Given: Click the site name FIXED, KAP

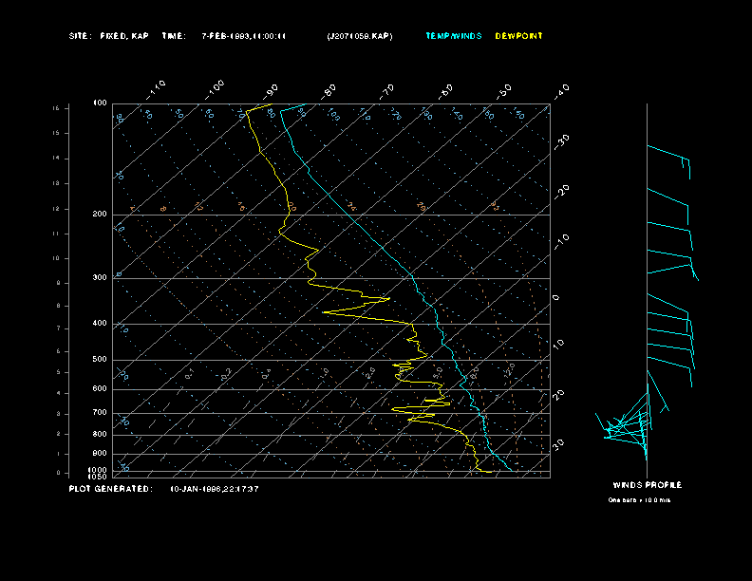Looking at the screenshot, I should click(x=123, y=36).
